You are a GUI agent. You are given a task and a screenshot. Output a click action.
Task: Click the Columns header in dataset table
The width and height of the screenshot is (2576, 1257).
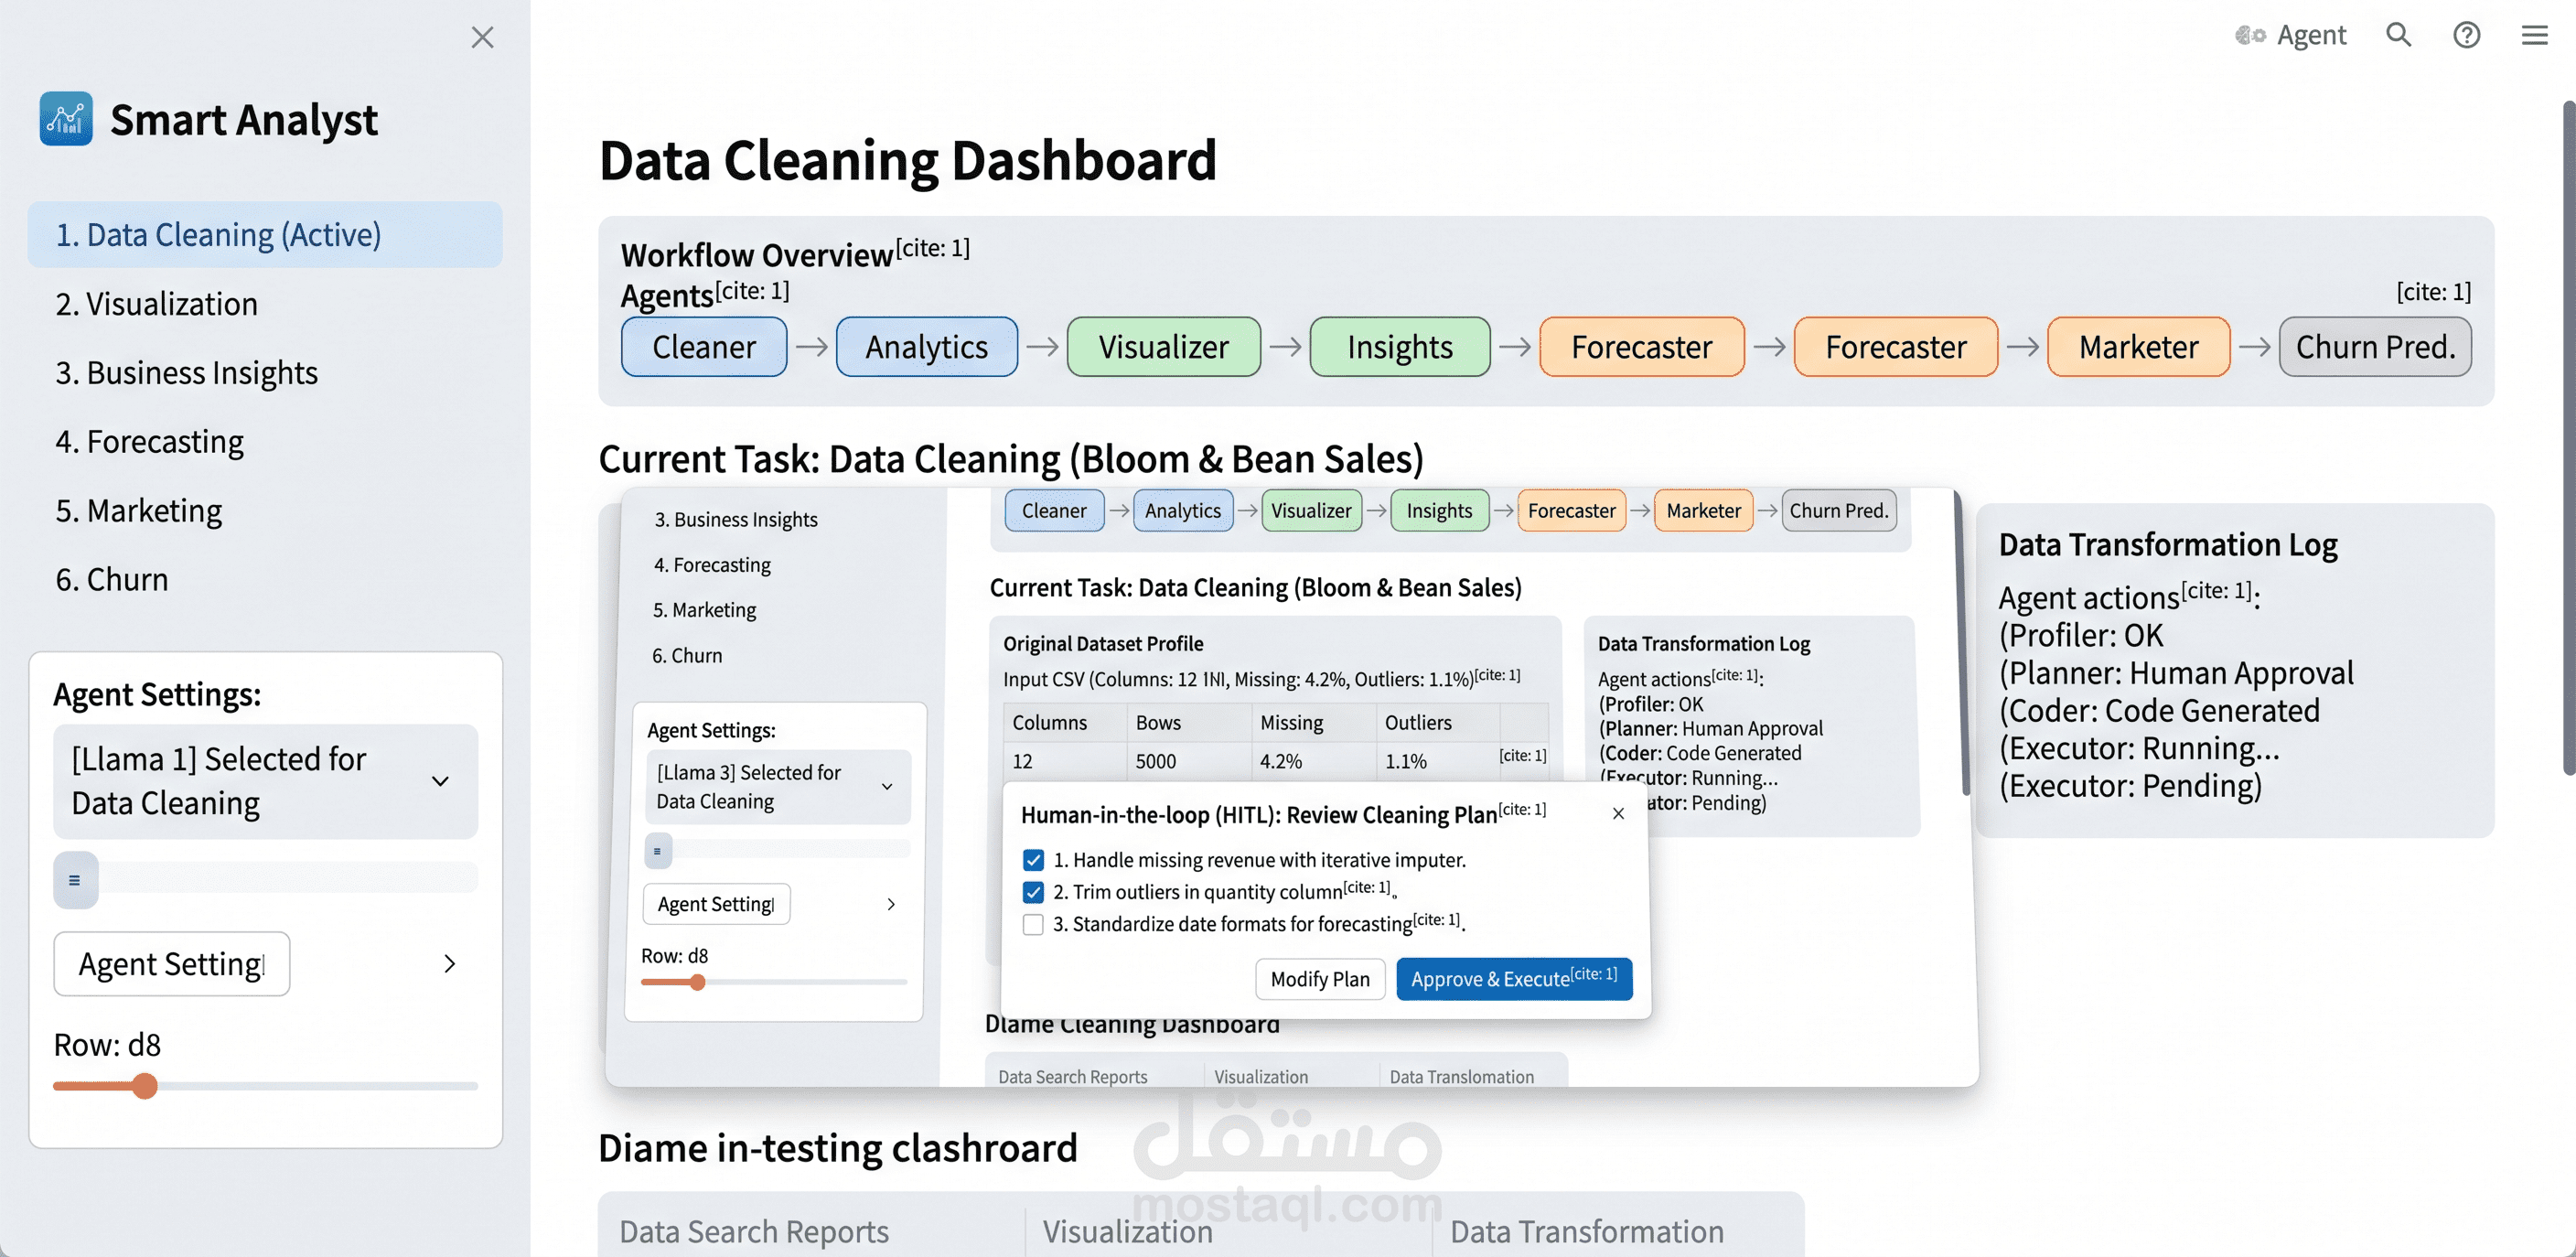(1049, 722)
